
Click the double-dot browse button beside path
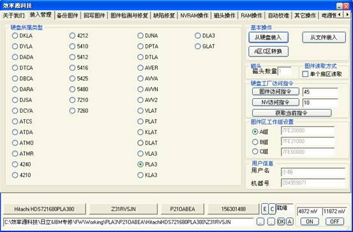coord(260,222)
